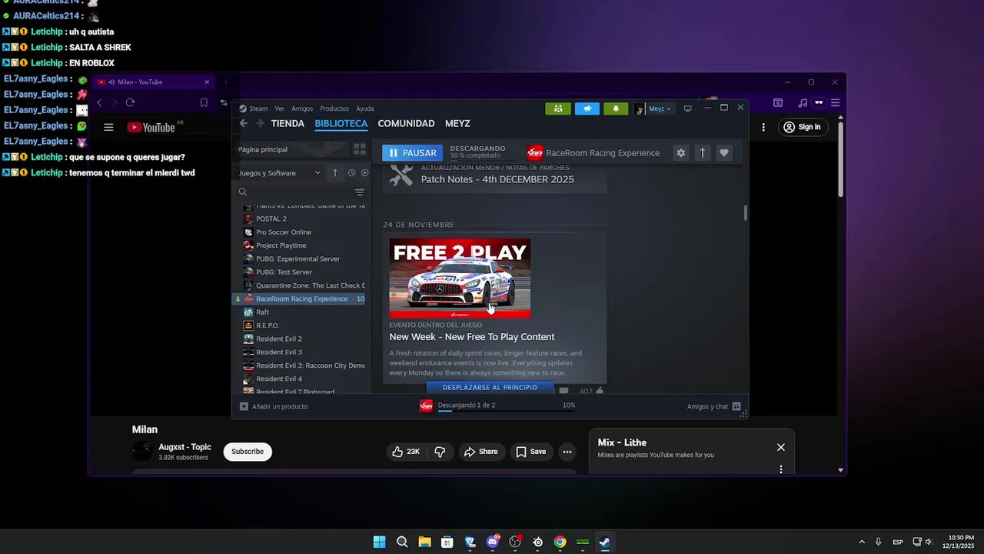Image resolution: width=984 pixels, height=554 pixels.
Task: Show ready-to-play games filter icon
Action: point(365,173)
